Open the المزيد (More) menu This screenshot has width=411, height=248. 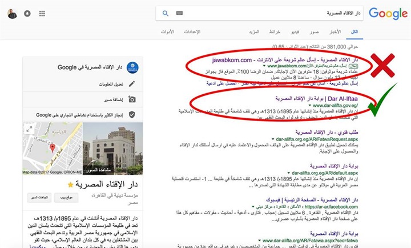click(254, 32)
